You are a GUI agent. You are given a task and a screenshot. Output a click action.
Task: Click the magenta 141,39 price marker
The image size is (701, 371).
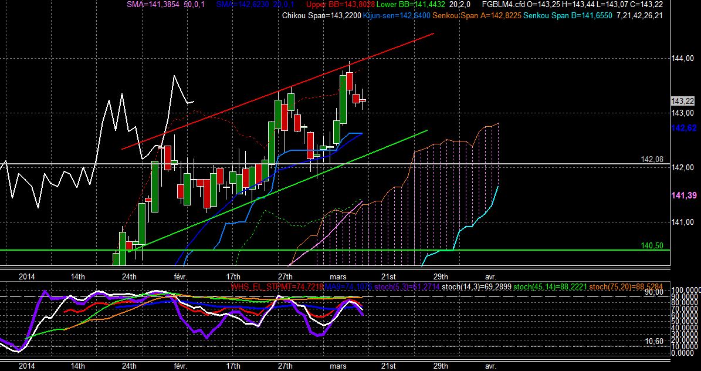tap(683, 195)
